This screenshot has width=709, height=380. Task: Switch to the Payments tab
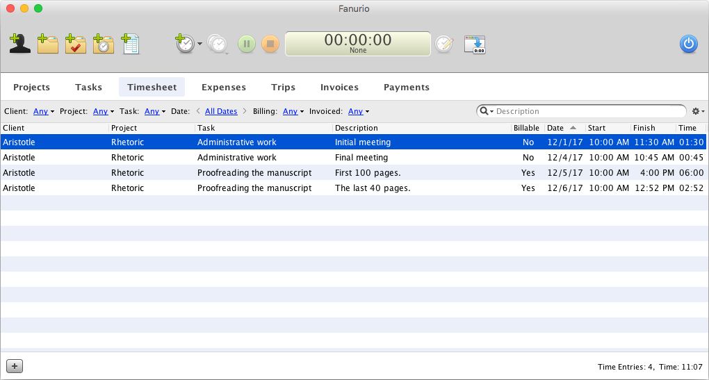pos(407,88)
